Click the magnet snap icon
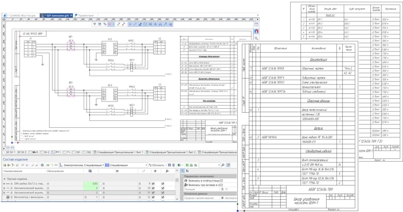Viewport: 403px width, 212px height. point(256,31)
